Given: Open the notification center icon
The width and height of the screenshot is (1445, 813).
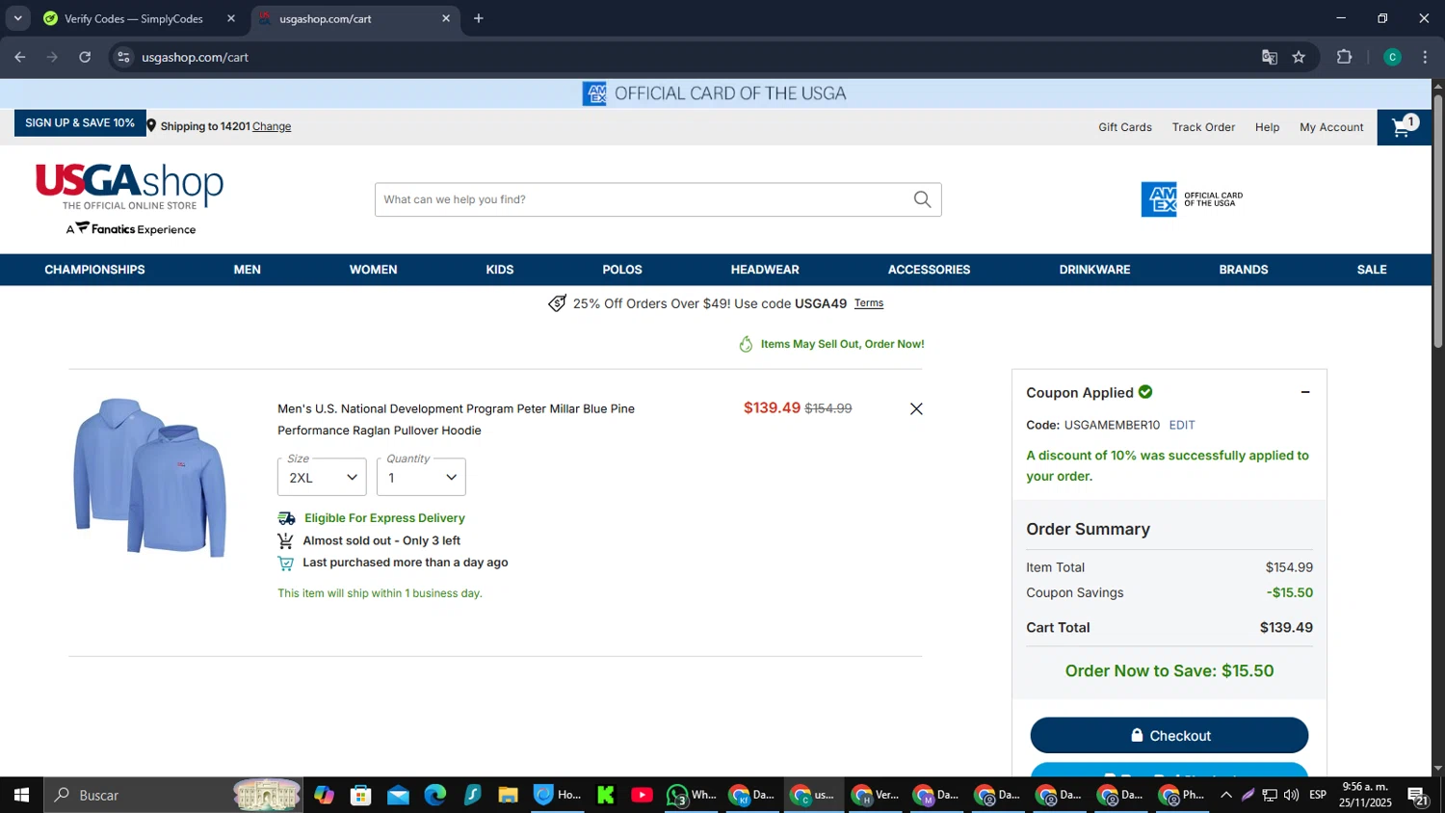Looking at the screenshot, I should (1418, 796).
